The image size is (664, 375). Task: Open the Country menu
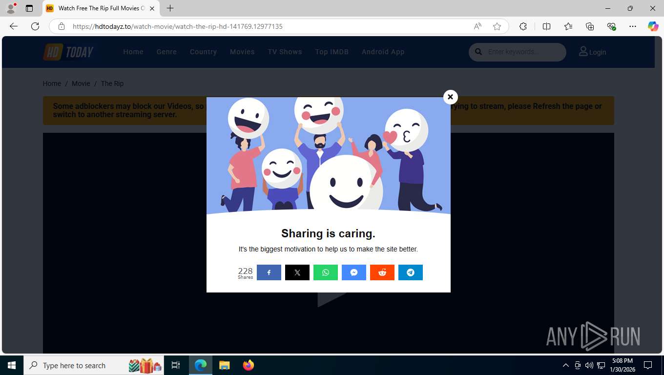(203, 52)
